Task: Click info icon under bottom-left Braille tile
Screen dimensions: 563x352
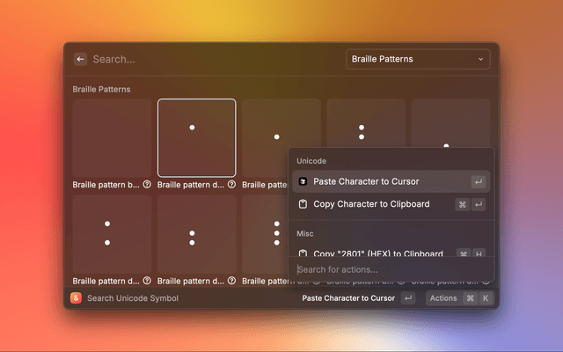Action: (x=147, y=282)
